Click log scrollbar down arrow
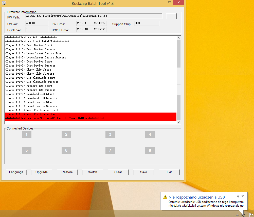The height and width of the screenshot is (217, 254). point(178,122)
